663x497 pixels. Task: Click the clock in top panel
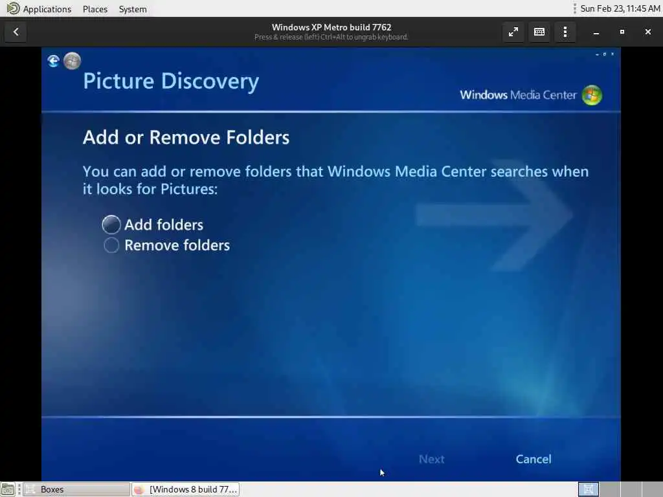pyautogui.click(x=620, y=8)
